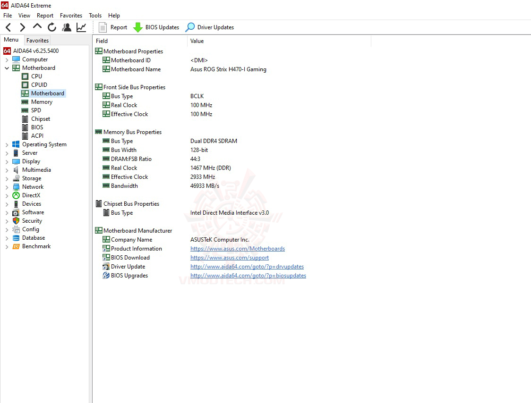Select Motherboard subitem in tree
531x403 pixels.
[x=43, y=93]
